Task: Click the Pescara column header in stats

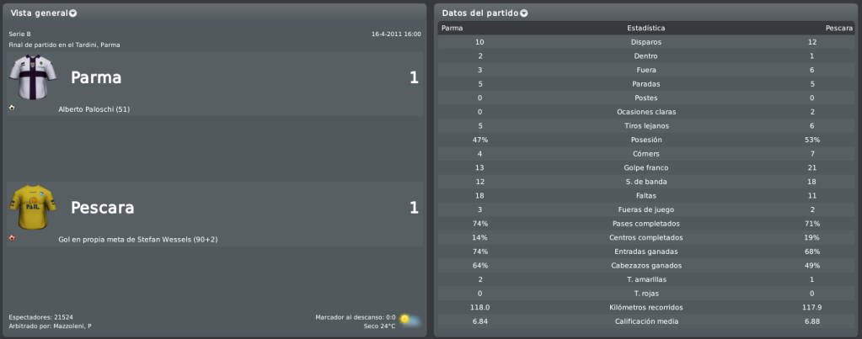Action: (838, 28)
